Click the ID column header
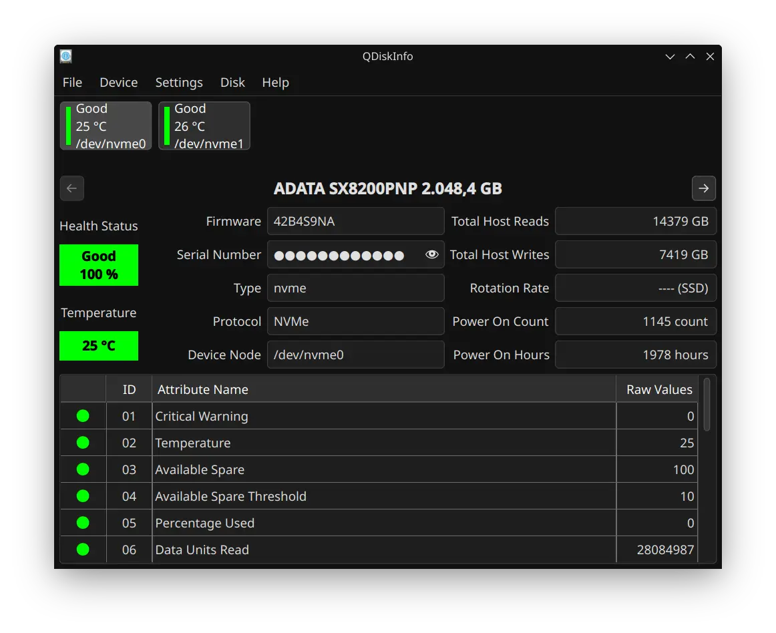The image size is (776, 633). pyautogui.click(x=129, y=389)
